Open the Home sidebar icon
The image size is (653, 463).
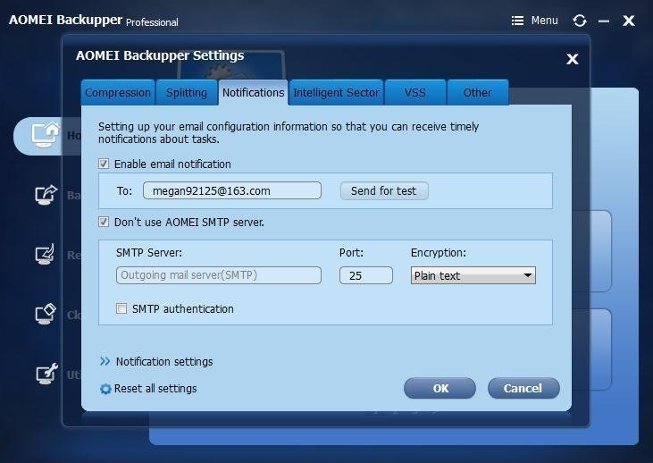[x=45, y=135]
